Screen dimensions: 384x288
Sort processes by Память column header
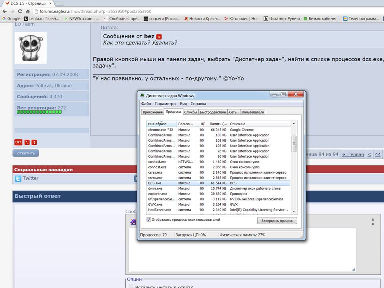pos(218,124)
